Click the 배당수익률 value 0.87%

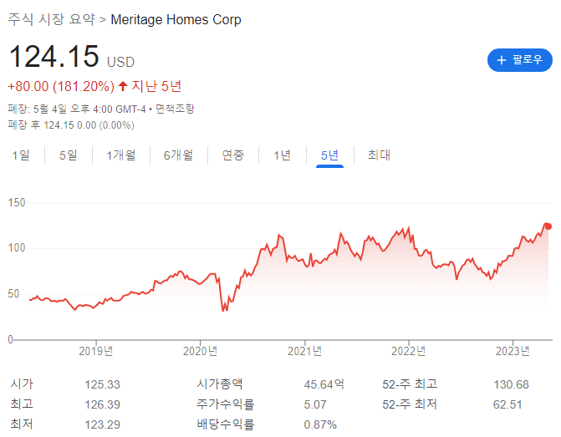320,424
